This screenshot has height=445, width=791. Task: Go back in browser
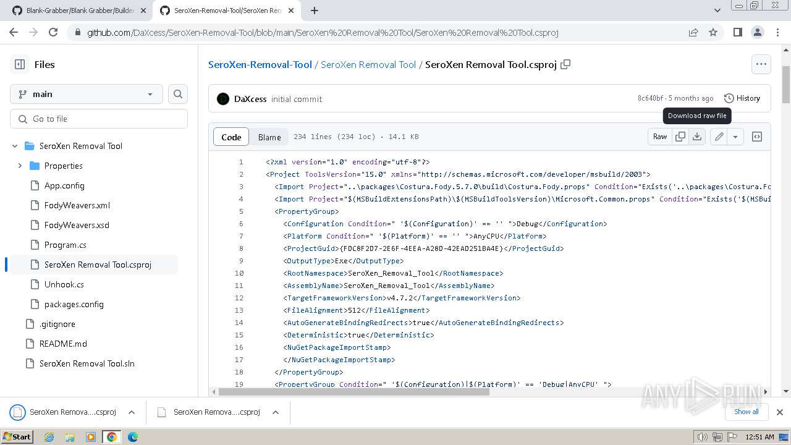coord(14,32)
